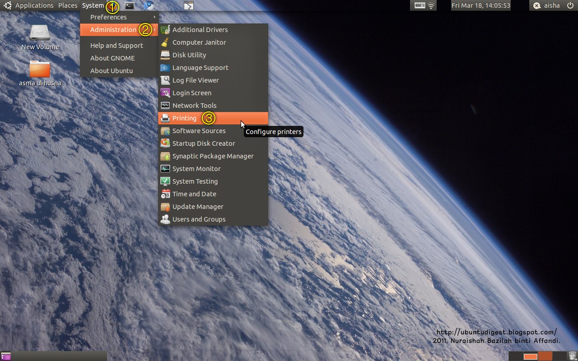Launch Computer Janitor via its broom icon
The width and height of the screenshot is (578, 361).
[165, 42]
